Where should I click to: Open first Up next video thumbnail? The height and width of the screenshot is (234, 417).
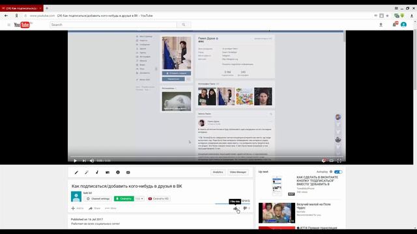click(x=277, y=186)
